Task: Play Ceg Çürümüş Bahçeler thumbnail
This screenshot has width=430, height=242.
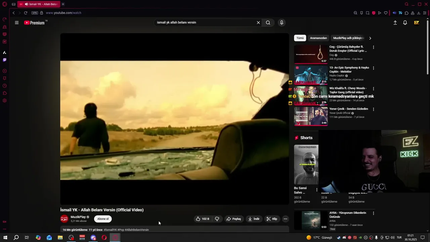Action: 311,54
